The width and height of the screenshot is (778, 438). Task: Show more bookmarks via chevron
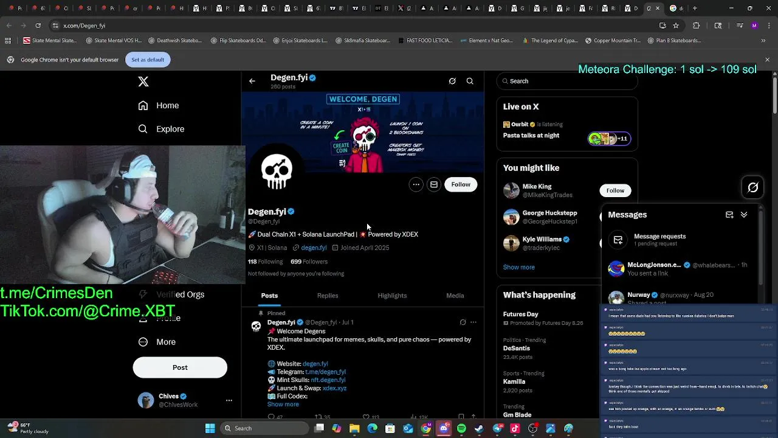[x=763, y=41]
